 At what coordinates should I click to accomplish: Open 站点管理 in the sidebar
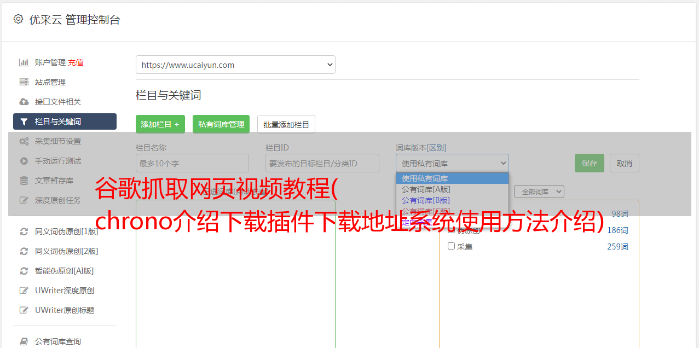pos(50,82)
